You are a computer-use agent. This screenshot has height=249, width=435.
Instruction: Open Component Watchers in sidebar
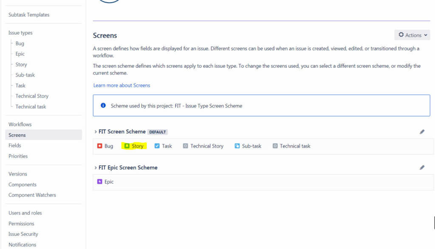(x=32, y=195)
